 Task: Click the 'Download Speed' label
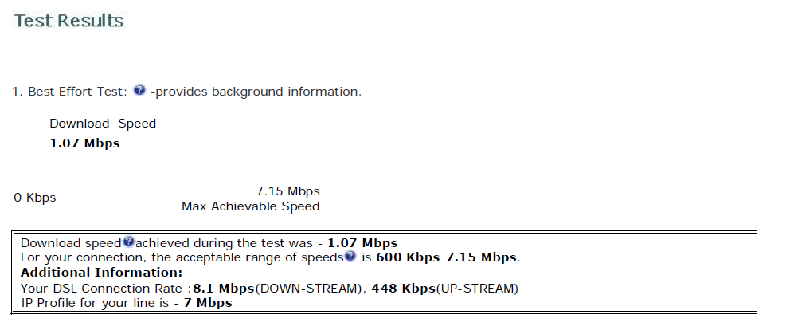coord(103,124)
